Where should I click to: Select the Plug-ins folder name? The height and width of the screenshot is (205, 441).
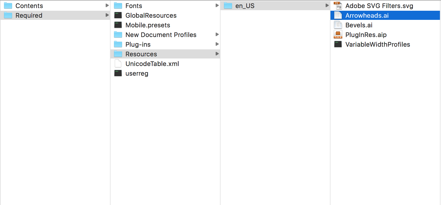click(x=138, y=45)
